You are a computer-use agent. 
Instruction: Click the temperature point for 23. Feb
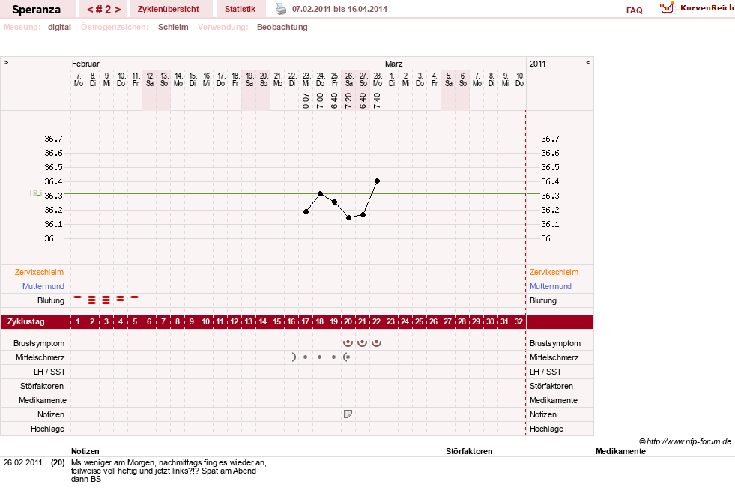[x=306, y=212]
